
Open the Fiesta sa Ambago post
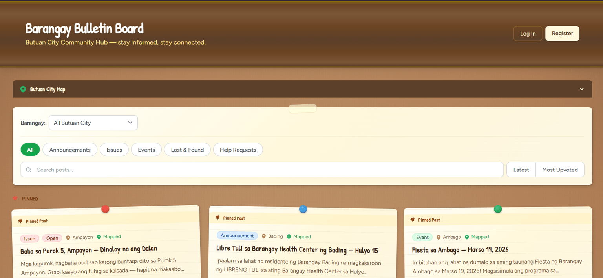pyautogui.click(x=460, y=249)
